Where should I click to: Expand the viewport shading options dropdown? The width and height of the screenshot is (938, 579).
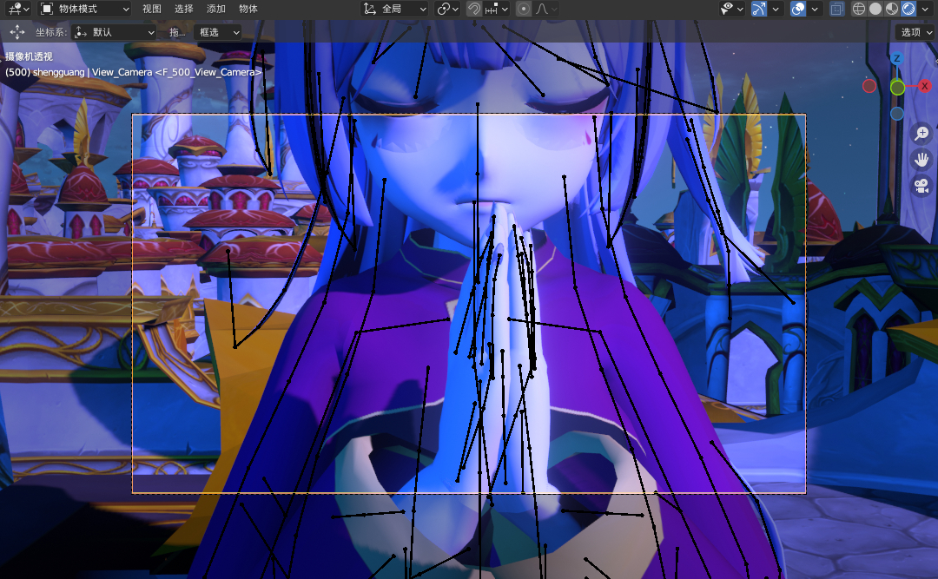pyautogui.click(x=925, y=9)
